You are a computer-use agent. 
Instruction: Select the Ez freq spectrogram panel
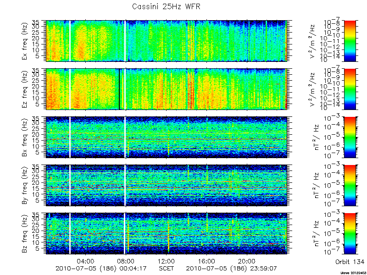coord(167,89)
